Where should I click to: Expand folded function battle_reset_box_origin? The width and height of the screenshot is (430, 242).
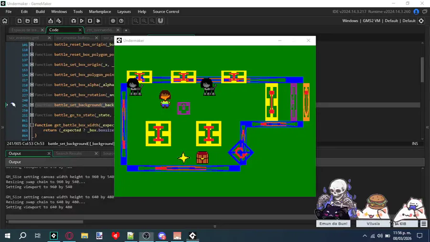pos(32,44)
